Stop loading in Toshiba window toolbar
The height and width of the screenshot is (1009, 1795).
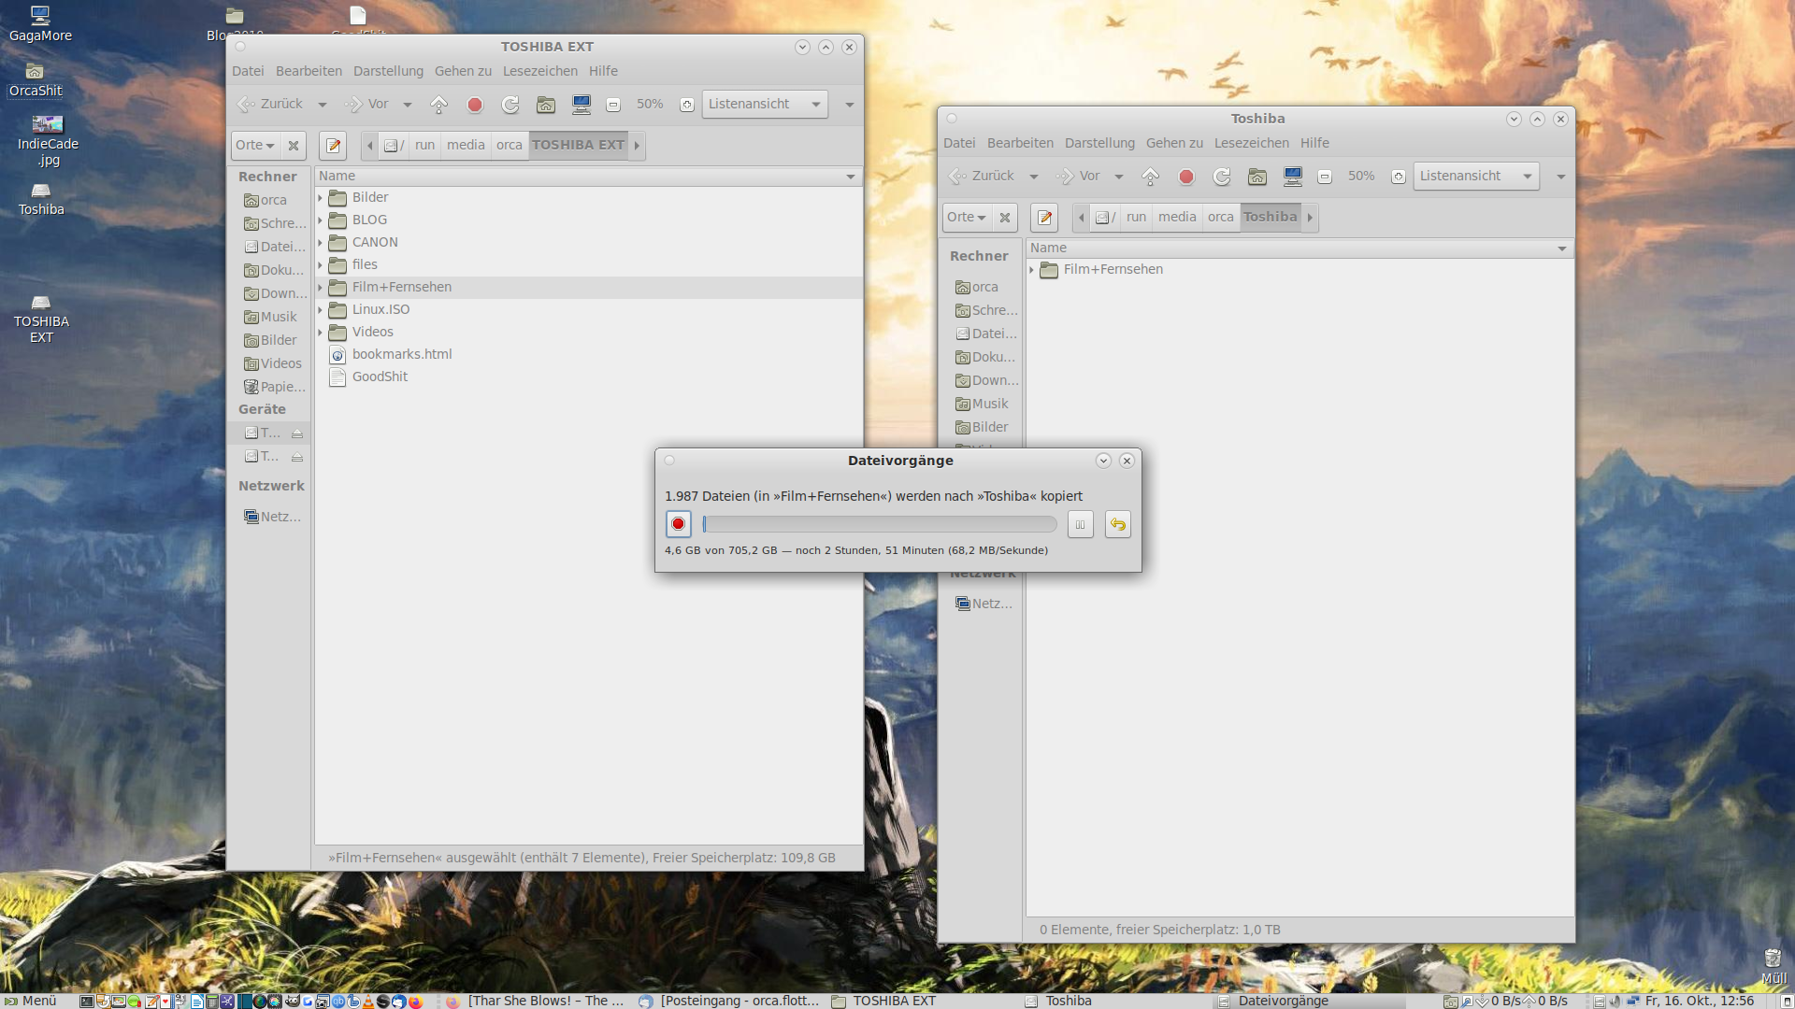tap(1186, 177)
